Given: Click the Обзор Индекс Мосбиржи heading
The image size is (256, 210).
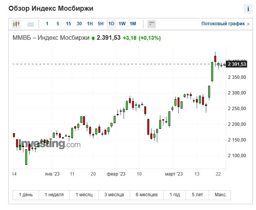Looking at the screenshot, I should [51, 8].
